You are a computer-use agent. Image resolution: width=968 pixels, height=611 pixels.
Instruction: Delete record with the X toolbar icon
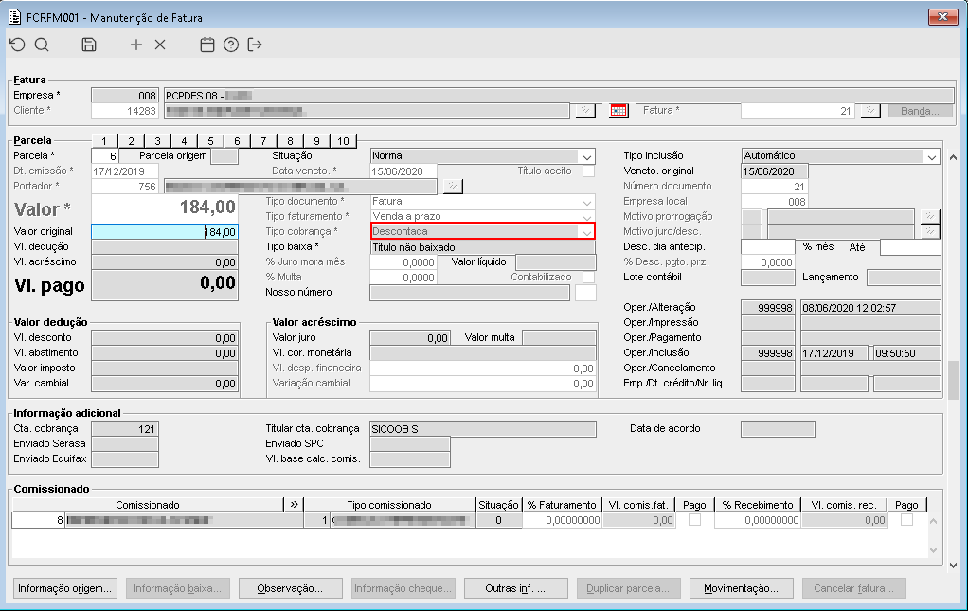pyautogui.click(x=160, y=45)
